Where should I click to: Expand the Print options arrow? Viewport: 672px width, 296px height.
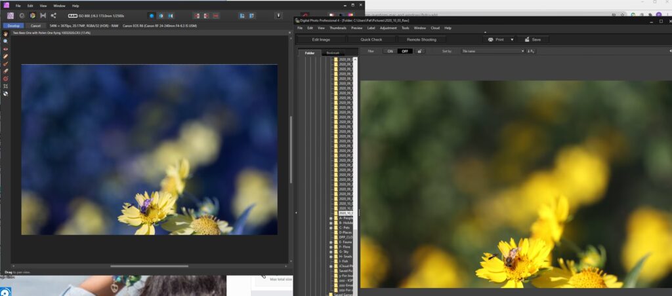coord(511,39)
